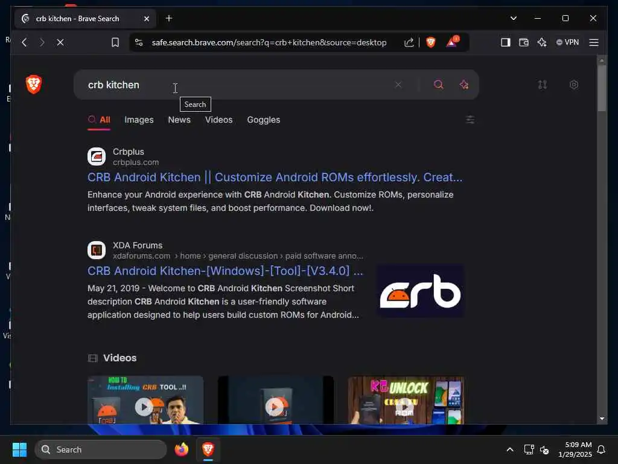The image size is (618, 464).
Task: Click the address bar URL
Action: pos(269,42)
